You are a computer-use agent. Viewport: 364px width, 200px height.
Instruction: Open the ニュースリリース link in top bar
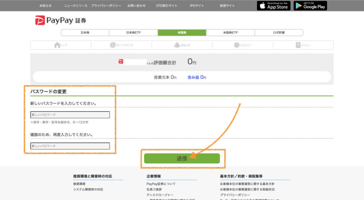[76, 6]
